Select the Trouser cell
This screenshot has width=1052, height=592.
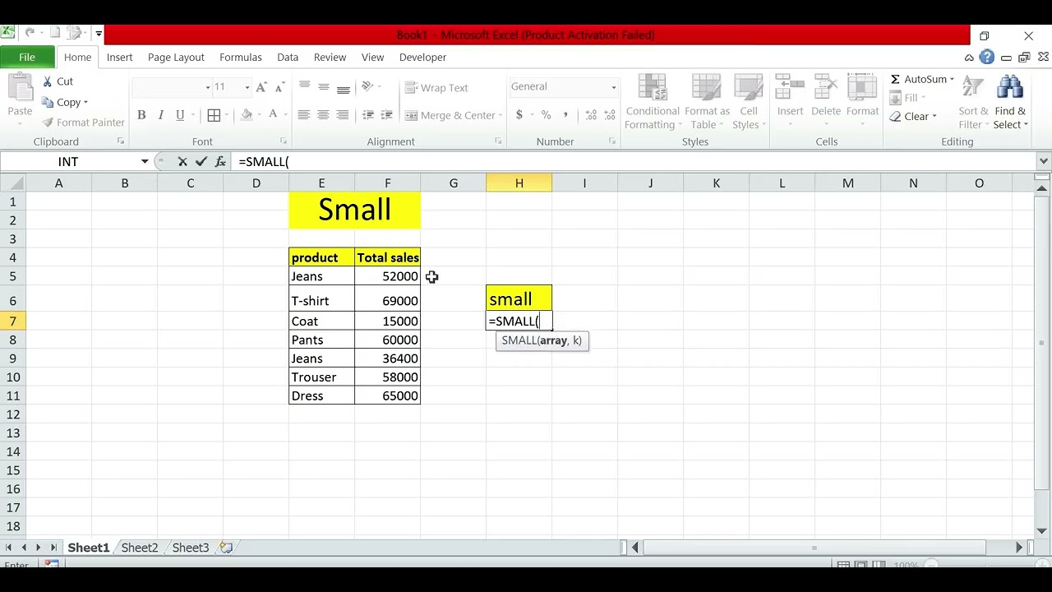pyautogui.click(x=321, y=377)
